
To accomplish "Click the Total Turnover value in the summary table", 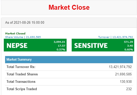I will click(120, 67).
